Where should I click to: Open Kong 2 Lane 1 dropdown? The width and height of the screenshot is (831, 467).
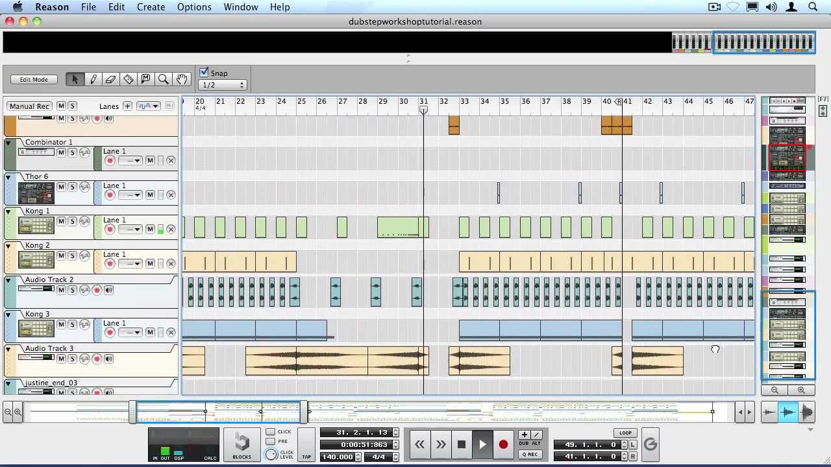click(x=129, y=263)
